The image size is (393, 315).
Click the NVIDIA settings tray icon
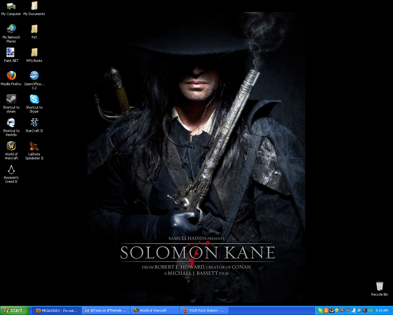pyautogui.click(x=370, y=310)
